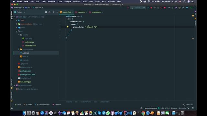Screen dimensions: 207x116
Task: Select styles.scss in project tree
Action: [x=29, y=42]
